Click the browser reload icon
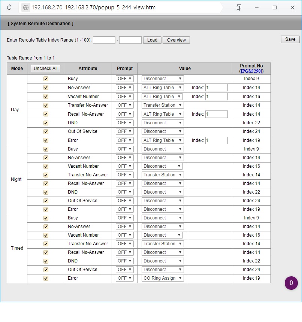This screenshot has height=322, width=302. 9,7
